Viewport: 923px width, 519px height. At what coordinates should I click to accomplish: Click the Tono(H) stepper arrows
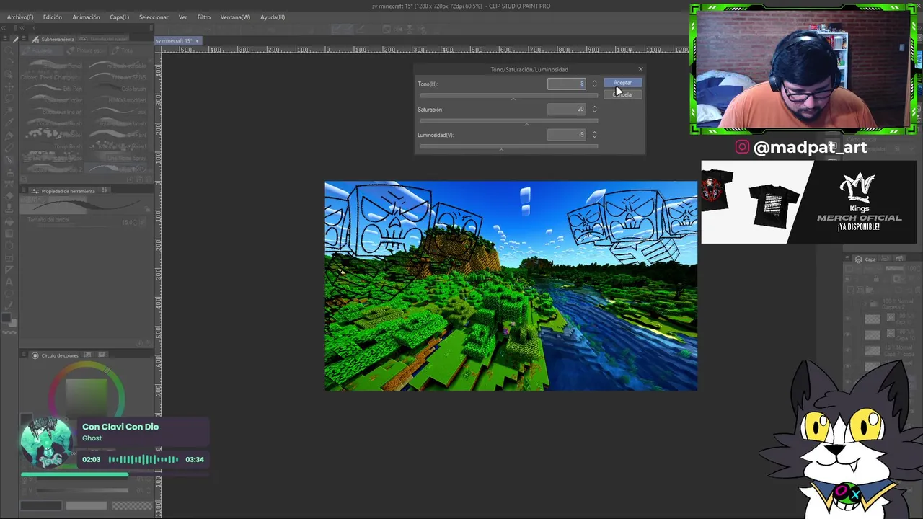(594, 84)
